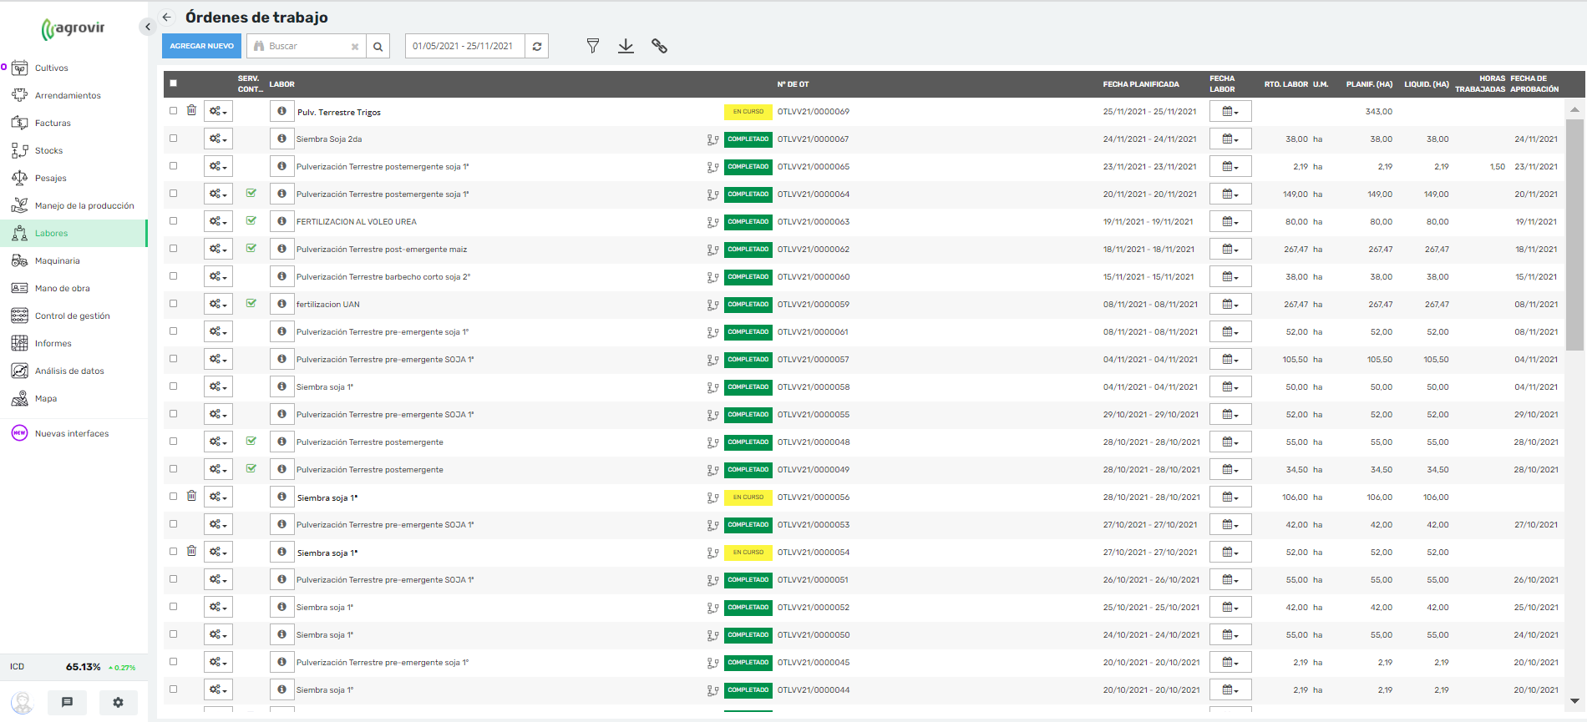Click AGREGAR NUEVO button
1587x722 pixels.
pyautogui.click(x=201, y=46)
